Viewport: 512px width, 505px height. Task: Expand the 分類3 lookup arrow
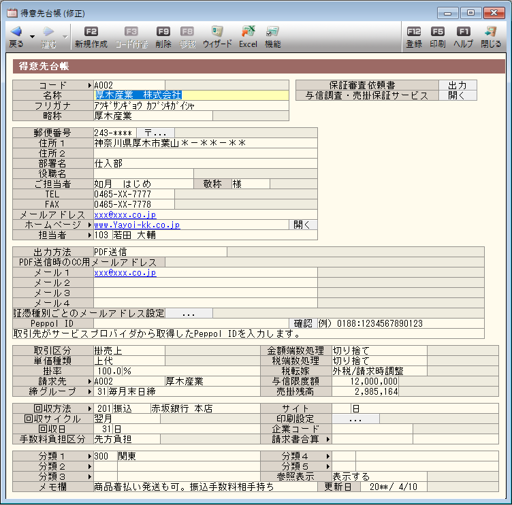90,476
